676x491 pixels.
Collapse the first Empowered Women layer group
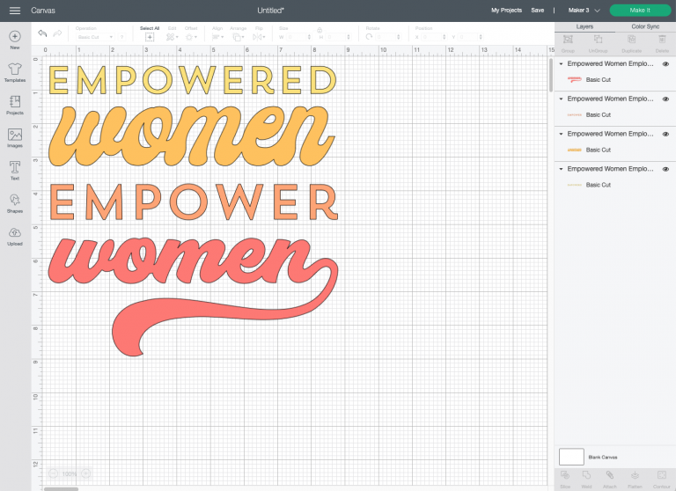pos(562,64)
